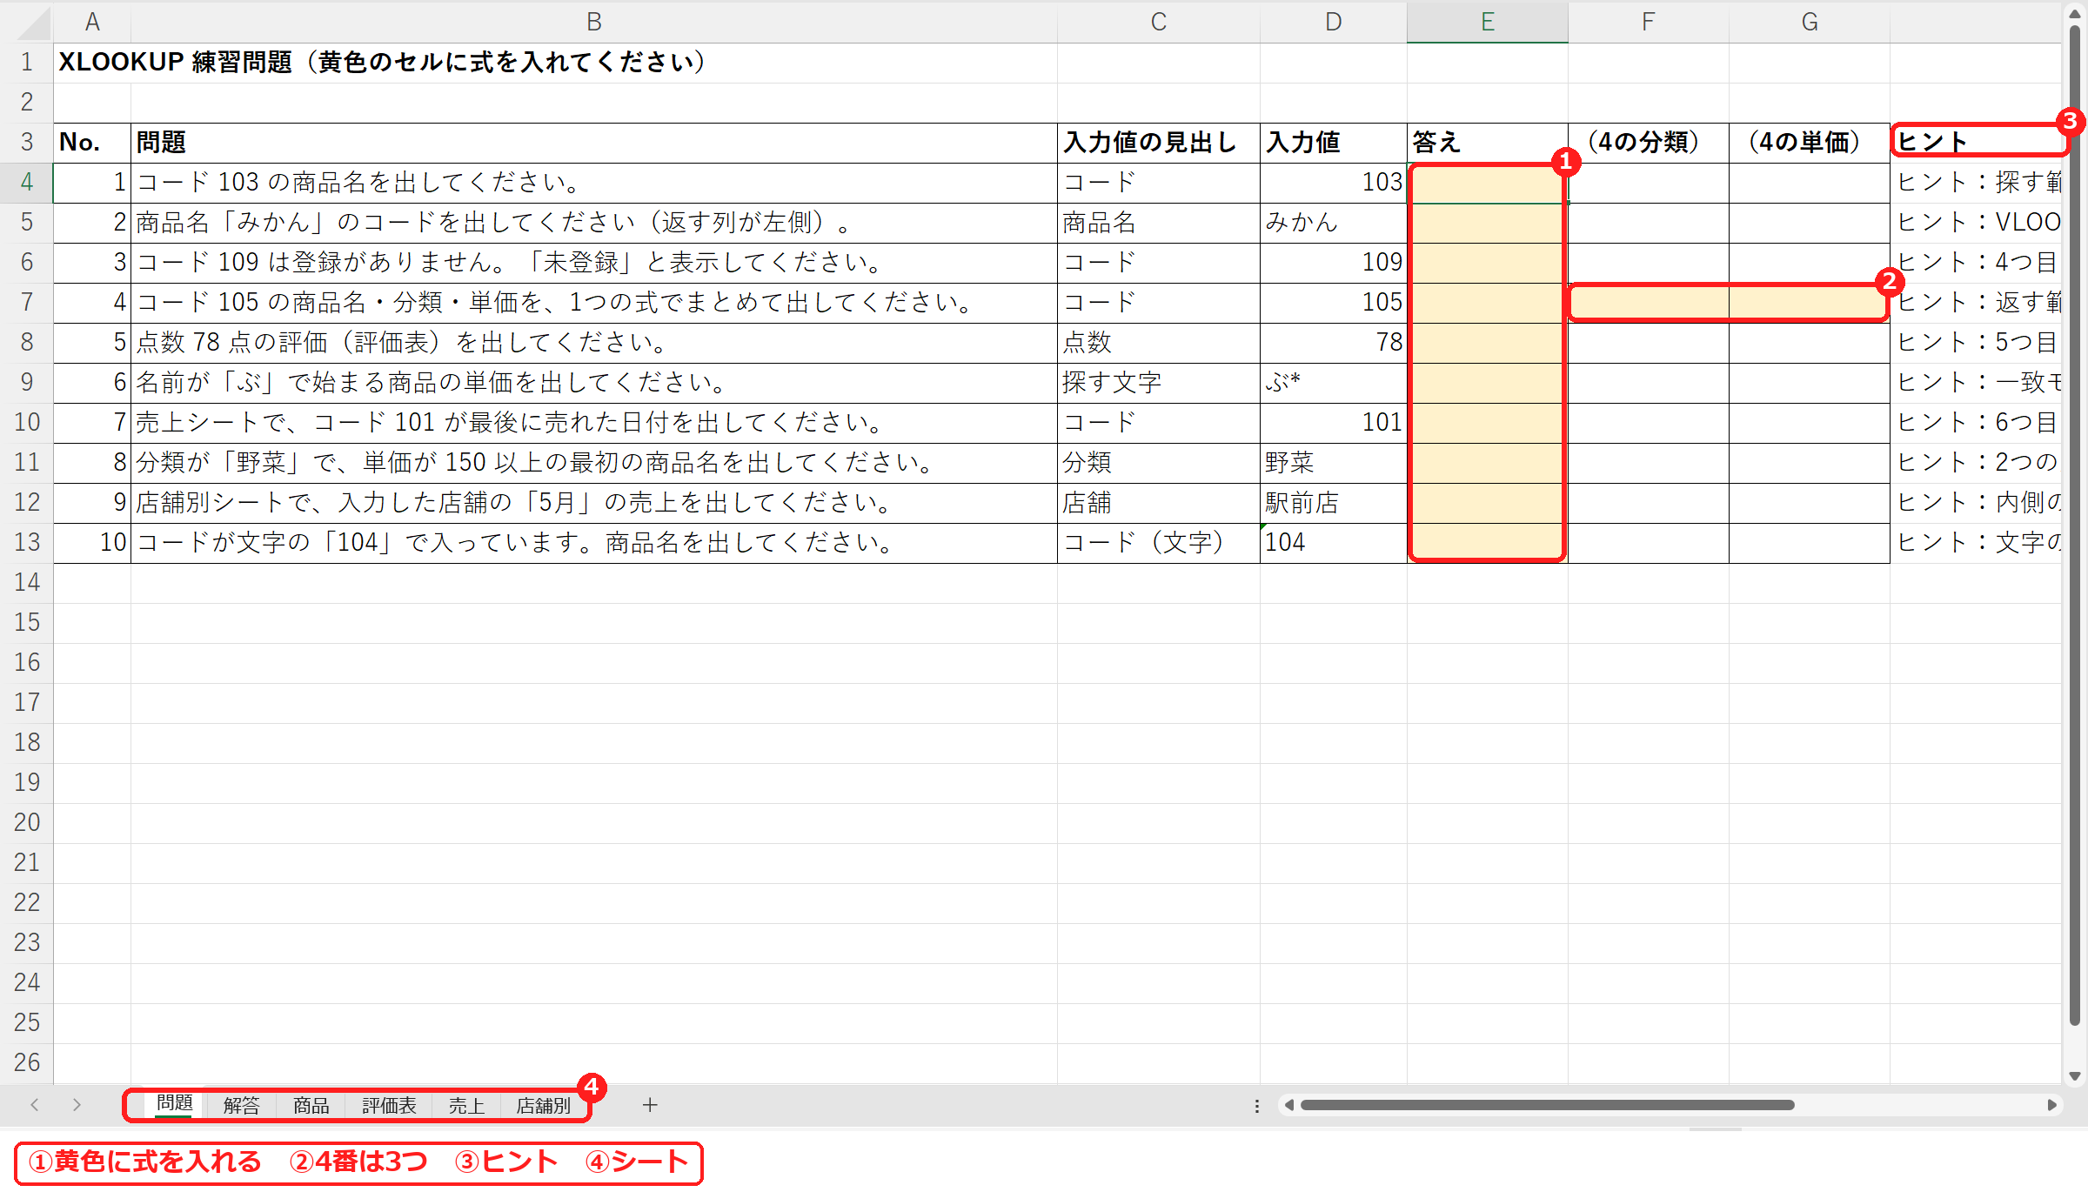
Task: Click the next sheet navigation arrow
Action: [x=77, y=1105]
